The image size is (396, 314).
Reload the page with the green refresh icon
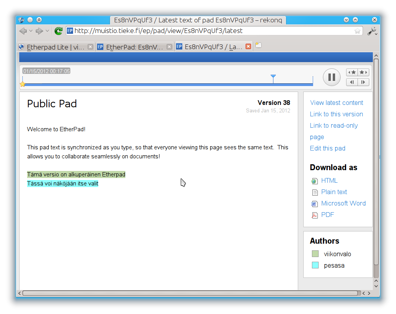(x=58, y=31)
